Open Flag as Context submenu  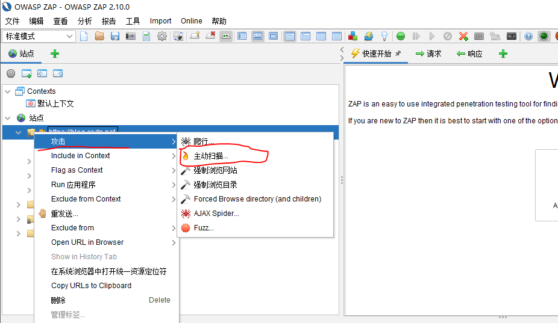107,170
